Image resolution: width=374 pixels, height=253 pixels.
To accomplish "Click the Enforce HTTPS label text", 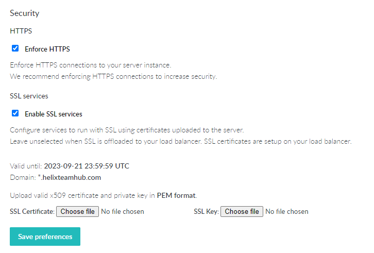I will tap(47, 49).
